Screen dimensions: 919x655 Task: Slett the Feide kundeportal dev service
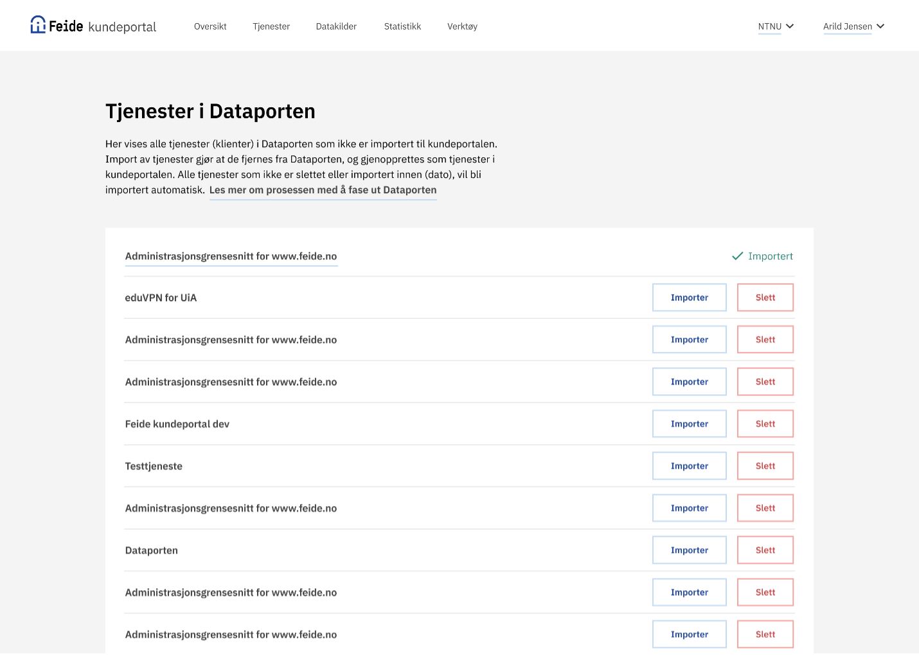click(765, 424)
